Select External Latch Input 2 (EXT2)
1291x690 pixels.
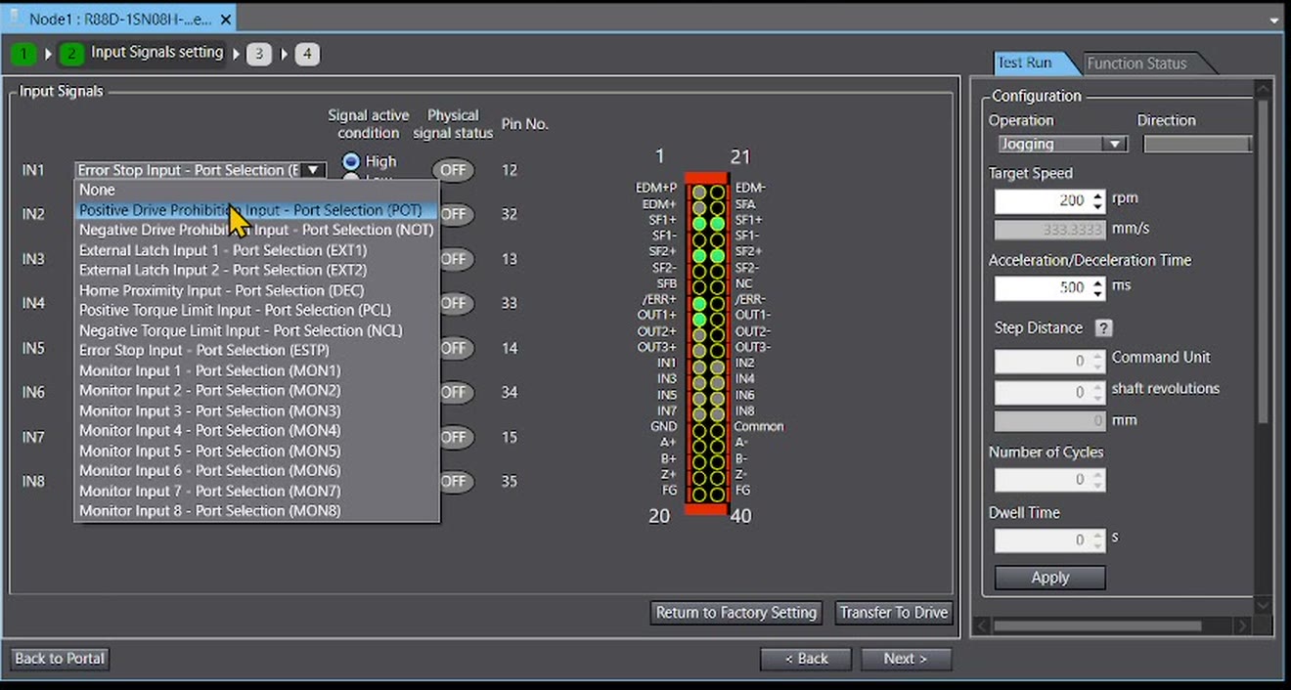point(256,270)
